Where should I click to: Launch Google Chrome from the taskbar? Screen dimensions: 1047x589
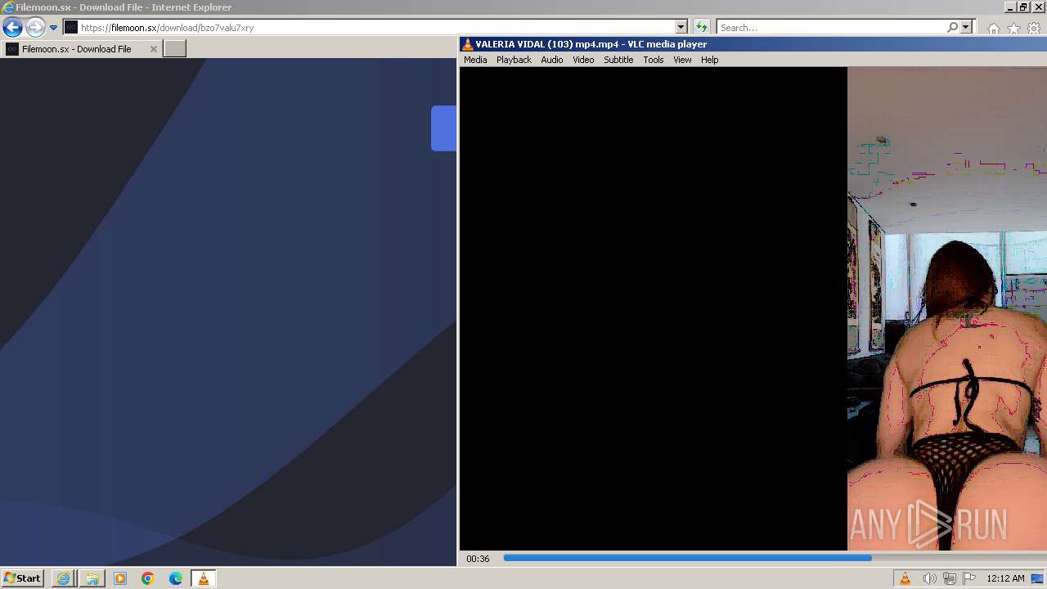pyautogui.click(x=148, y=578)
